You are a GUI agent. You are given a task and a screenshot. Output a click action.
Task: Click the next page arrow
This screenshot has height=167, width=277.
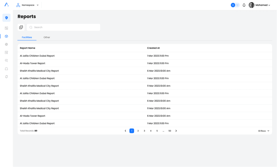[176, 131]
